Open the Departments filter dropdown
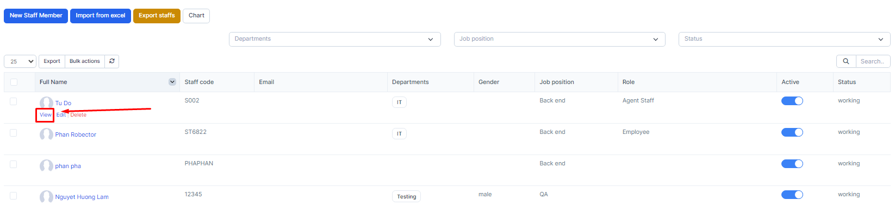 coord(335,39)
